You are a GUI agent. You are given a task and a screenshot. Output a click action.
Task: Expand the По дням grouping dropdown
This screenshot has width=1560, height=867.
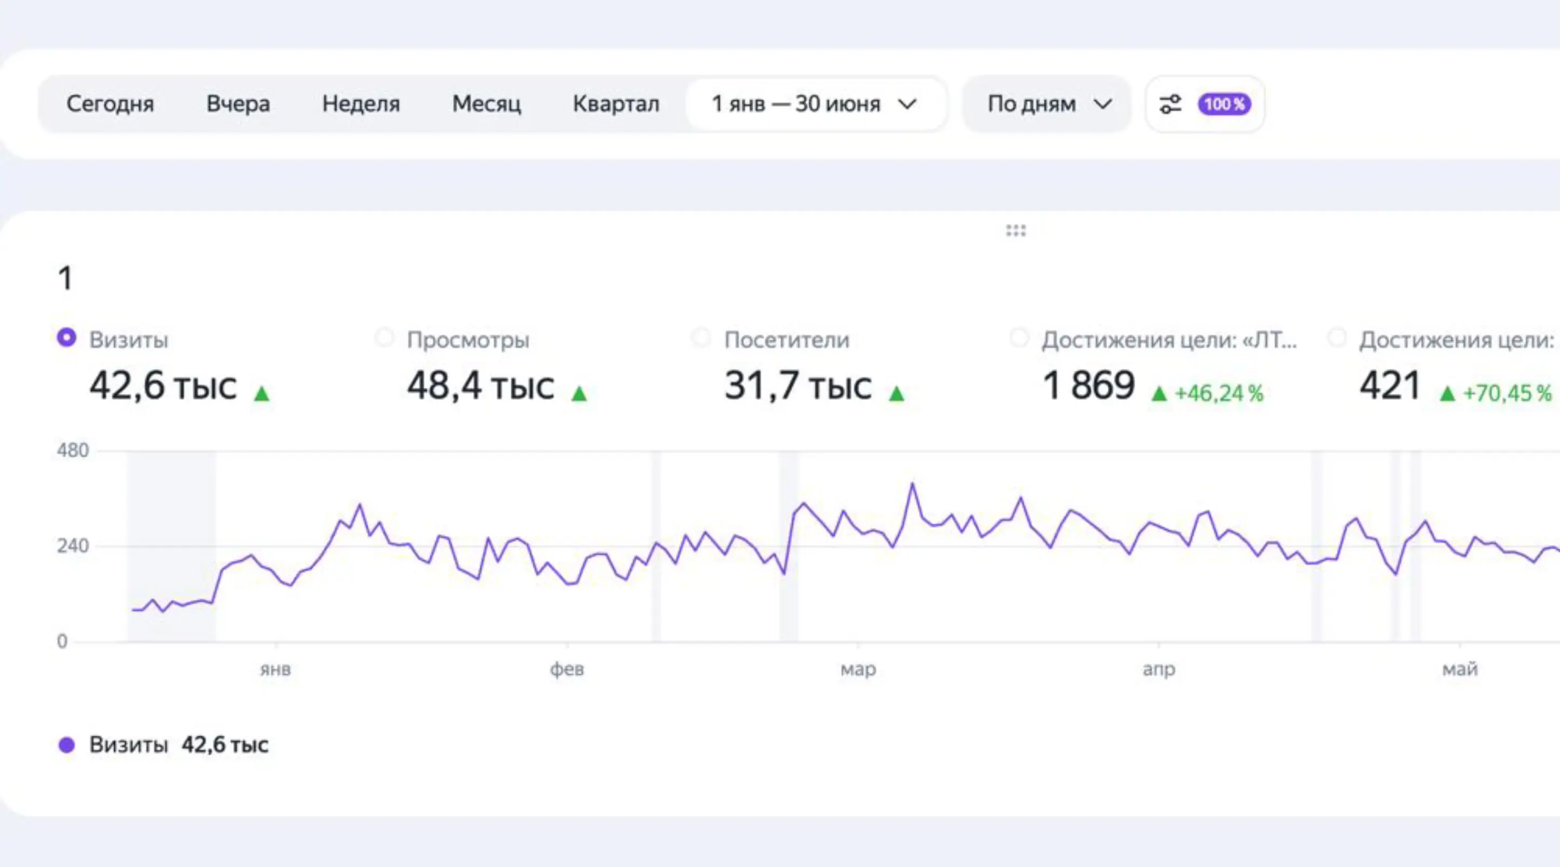pyautogui.click(x=1046, y=104)
